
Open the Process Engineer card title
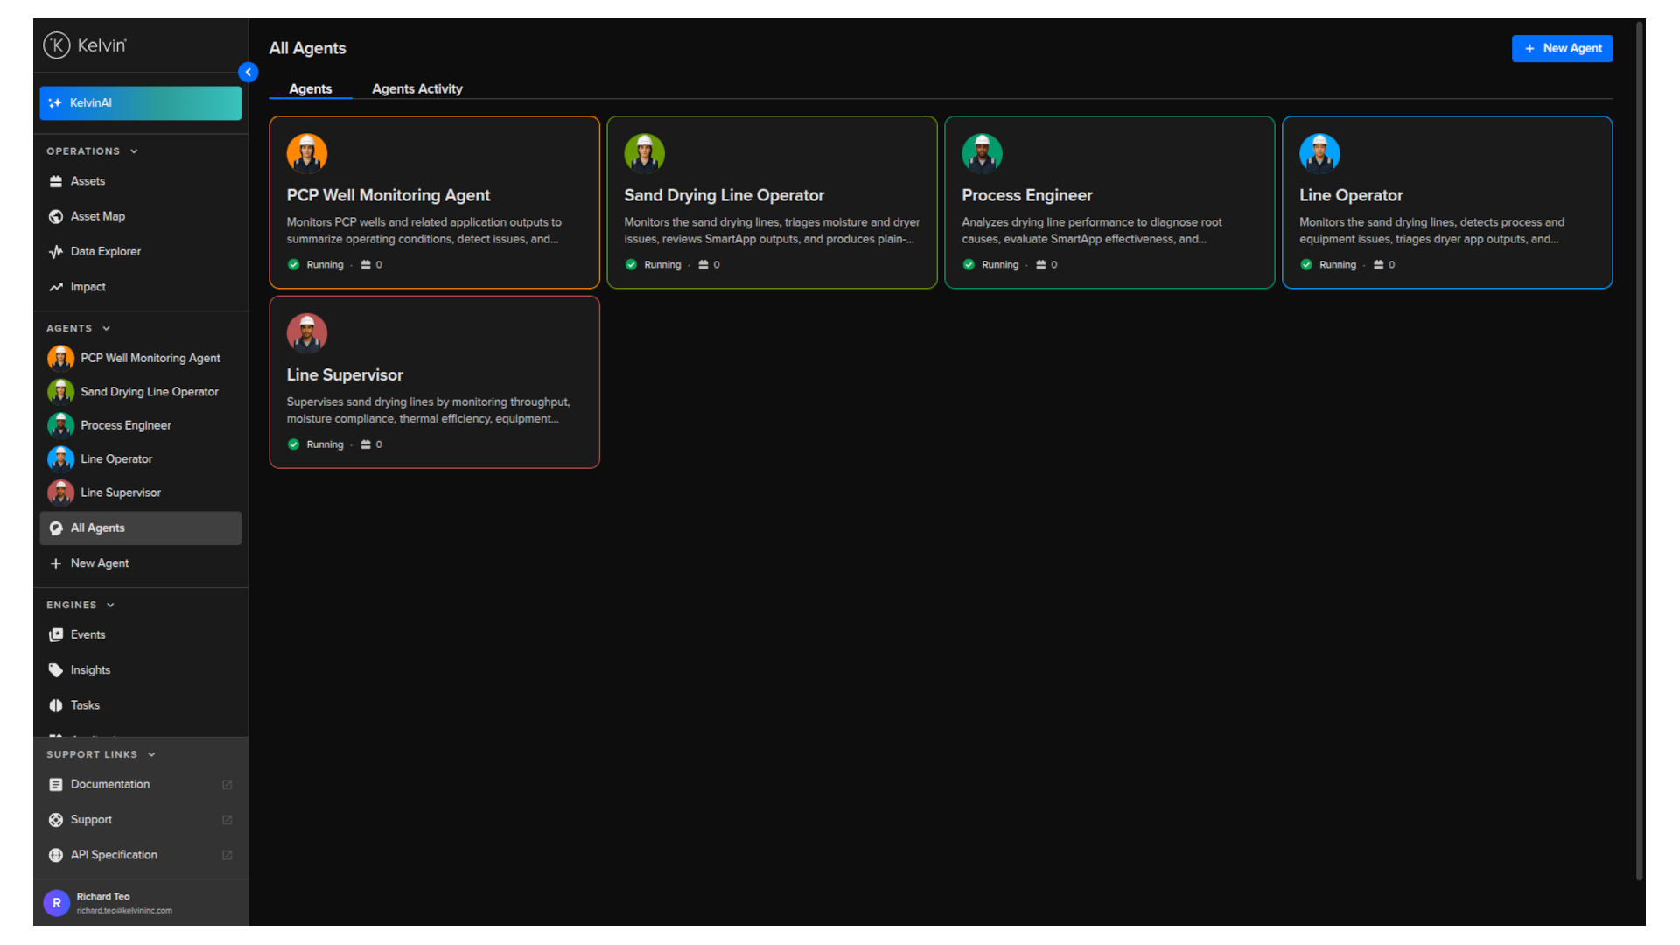tap(1027, 196)
